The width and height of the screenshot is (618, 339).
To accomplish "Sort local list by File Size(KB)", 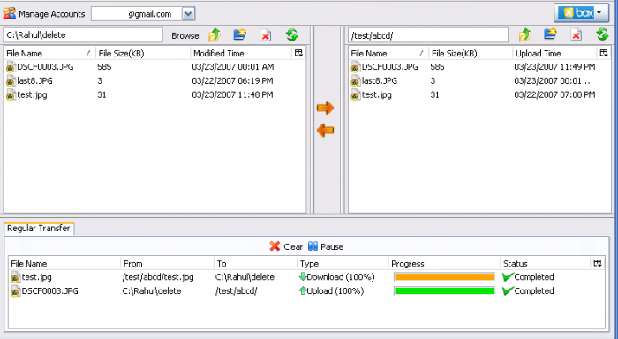I will pyautogui.click(x=143, y=53).
